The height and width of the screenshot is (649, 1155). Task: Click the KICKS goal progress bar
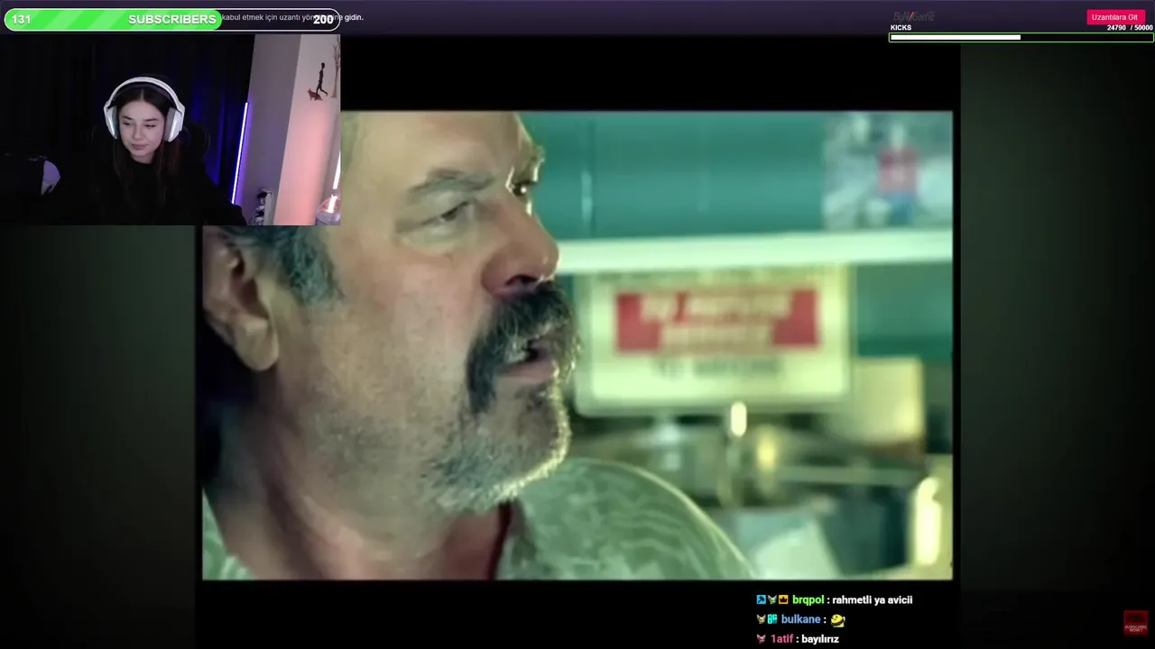tap(1021, 37)
